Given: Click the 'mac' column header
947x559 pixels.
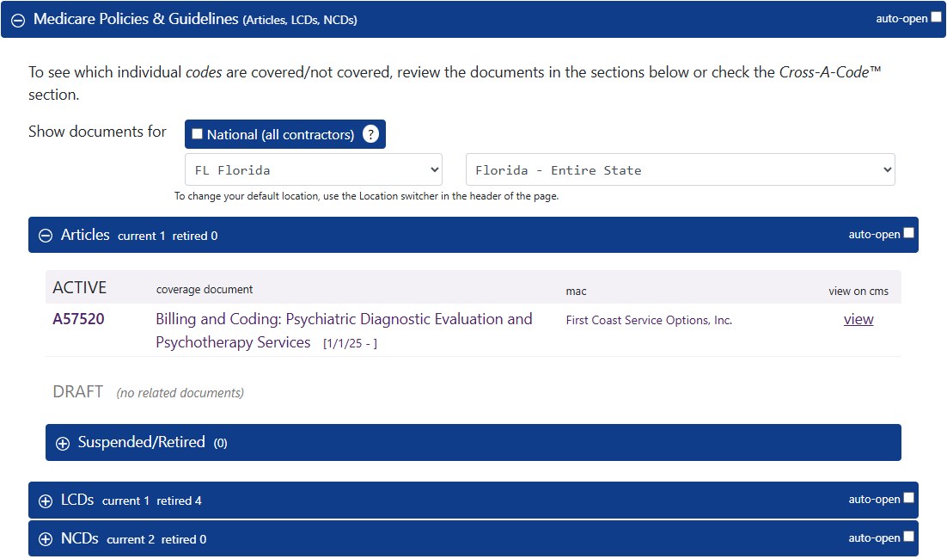Looking at the screenshot, I should click(x=576, y=292).
